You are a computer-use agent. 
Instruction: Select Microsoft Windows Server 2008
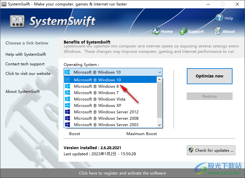[x=110, y=118]
